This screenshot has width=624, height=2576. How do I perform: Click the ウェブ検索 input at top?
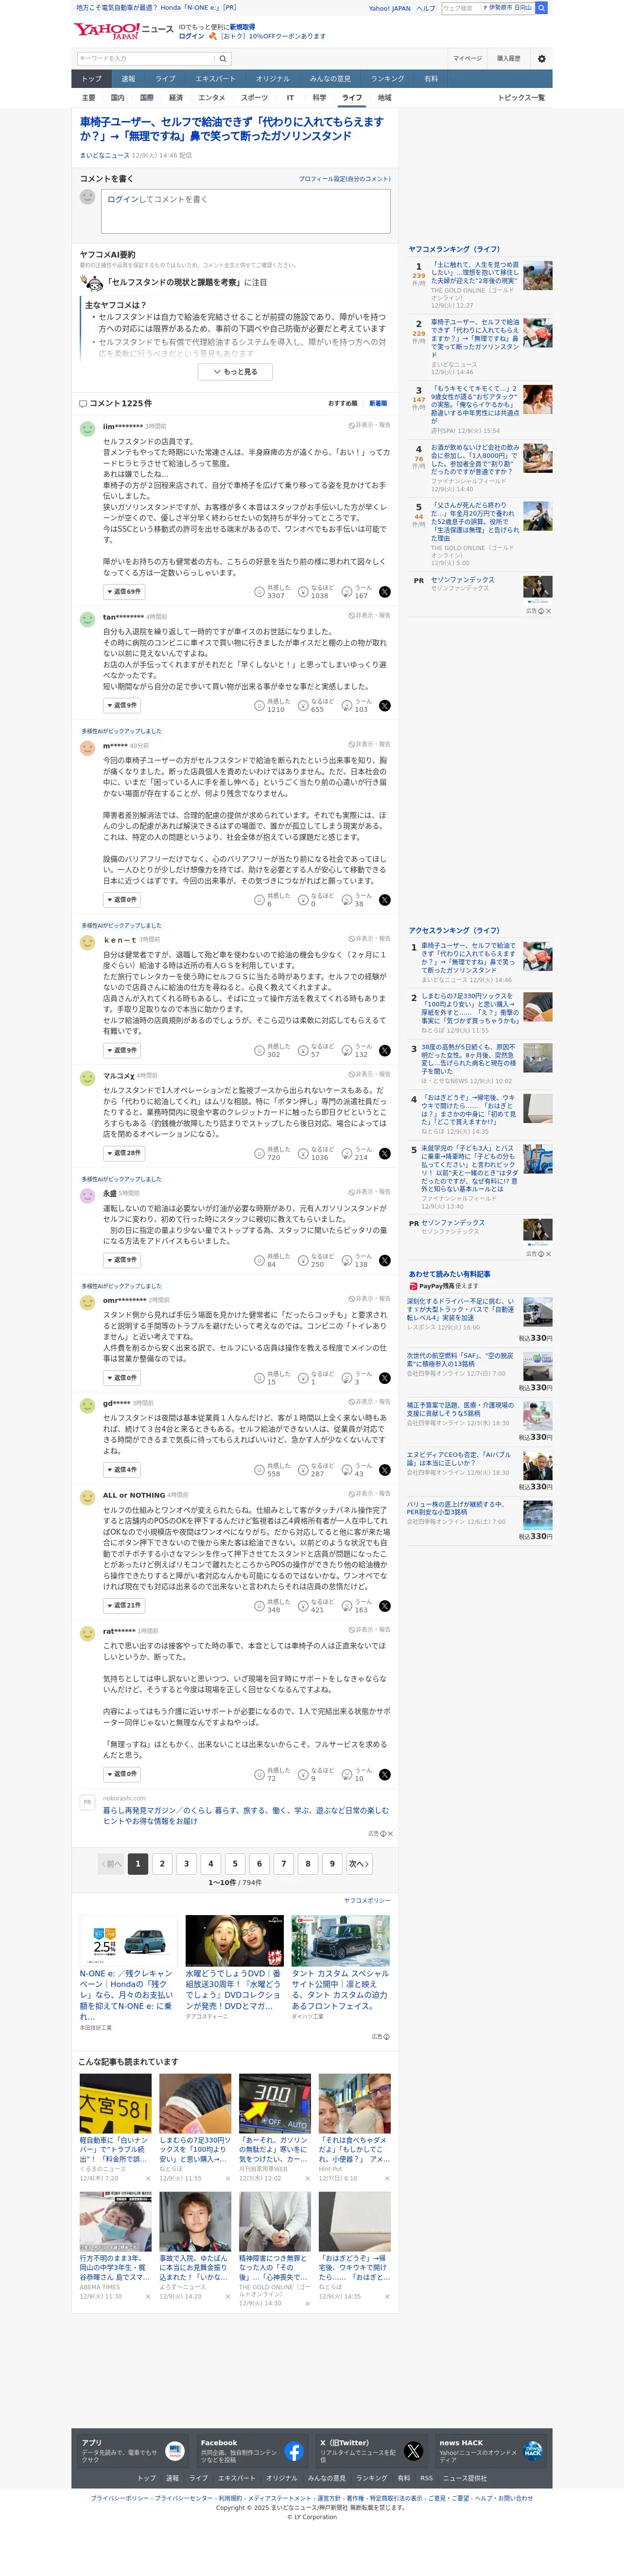(460, 8)
